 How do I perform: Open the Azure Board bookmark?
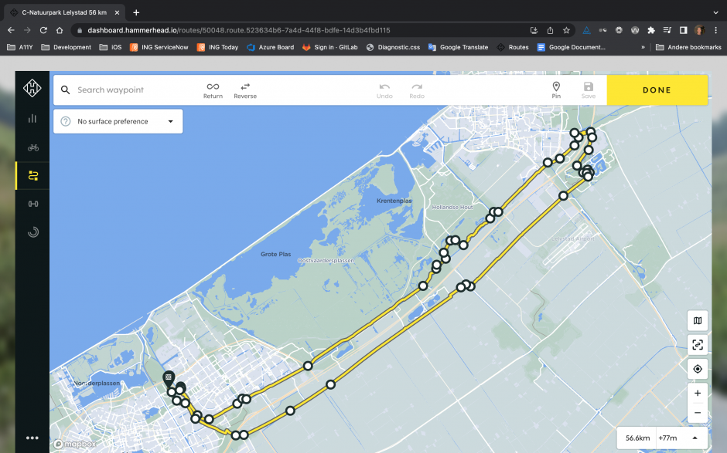(270, 47)
